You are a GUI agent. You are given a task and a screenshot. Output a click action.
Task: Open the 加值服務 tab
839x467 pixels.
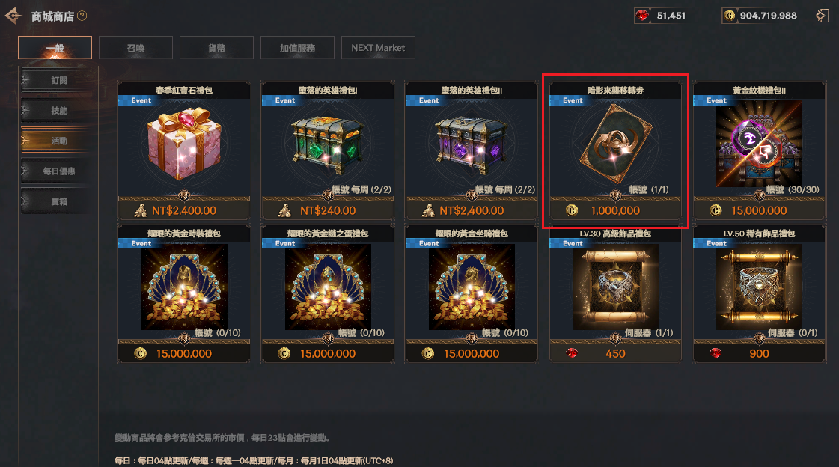297,48
